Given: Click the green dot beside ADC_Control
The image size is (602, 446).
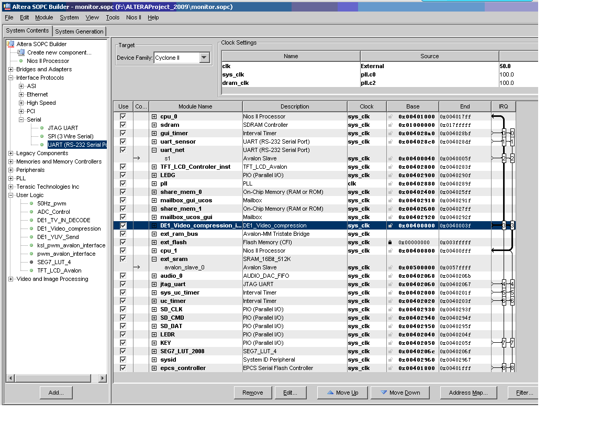Looking at the screenshot, I should click(x=31, y=212).
